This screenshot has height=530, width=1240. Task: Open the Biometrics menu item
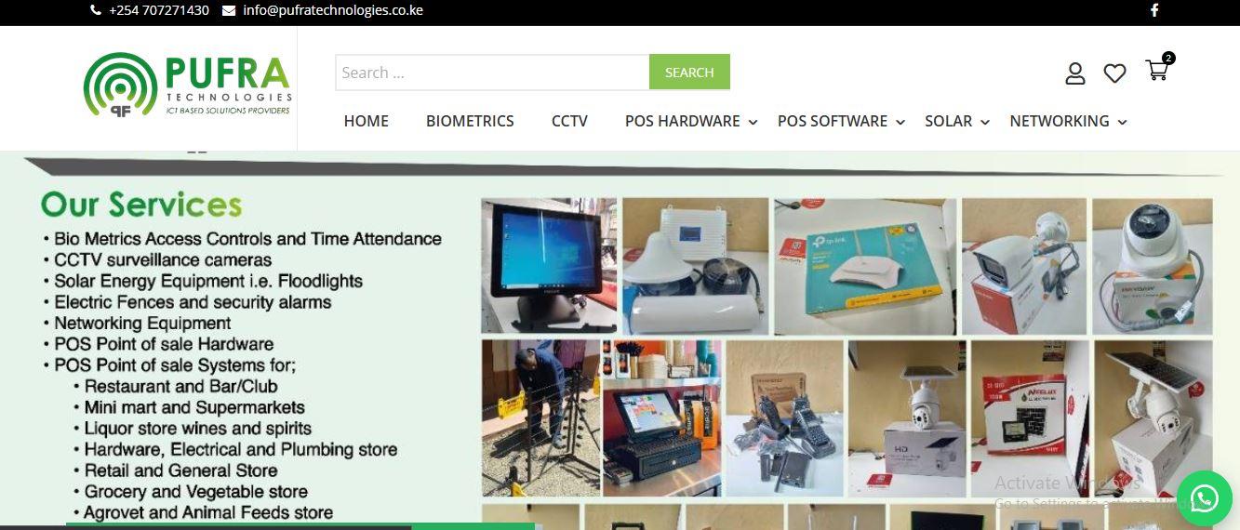click(x=470, y=122)
